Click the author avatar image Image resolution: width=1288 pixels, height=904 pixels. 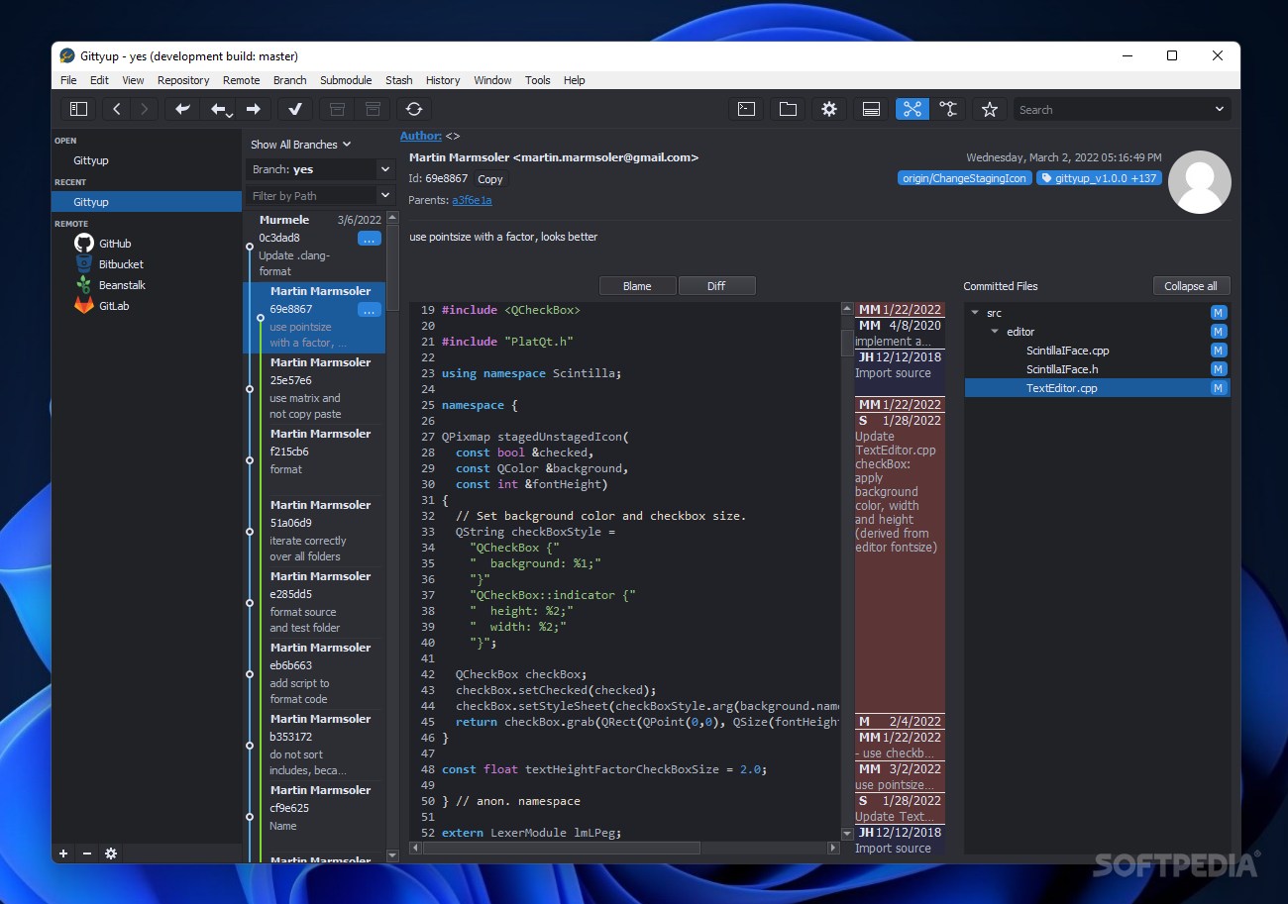(1200, 182)
